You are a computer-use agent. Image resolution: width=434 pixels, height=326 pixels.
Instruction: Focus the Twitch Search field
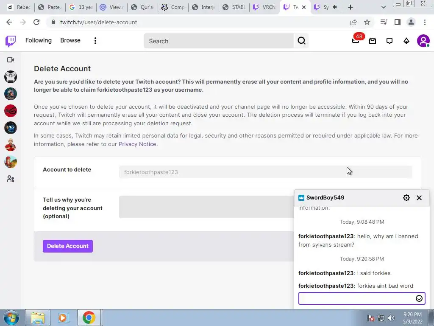(x=219, y=41)
